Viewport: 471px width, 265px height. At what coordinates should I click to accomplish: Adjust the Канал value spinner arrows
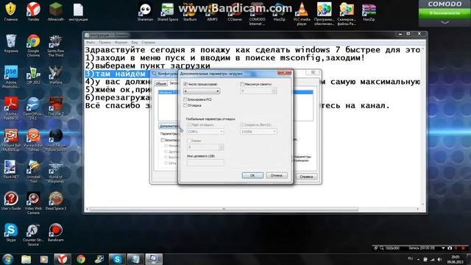click(221, 147)
